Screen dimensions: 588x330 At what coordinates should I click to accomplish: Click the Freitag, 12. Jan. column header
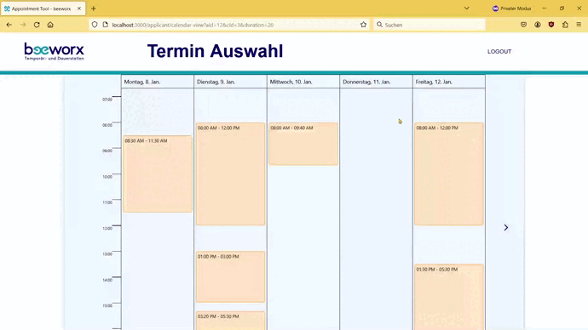(449, 82)
